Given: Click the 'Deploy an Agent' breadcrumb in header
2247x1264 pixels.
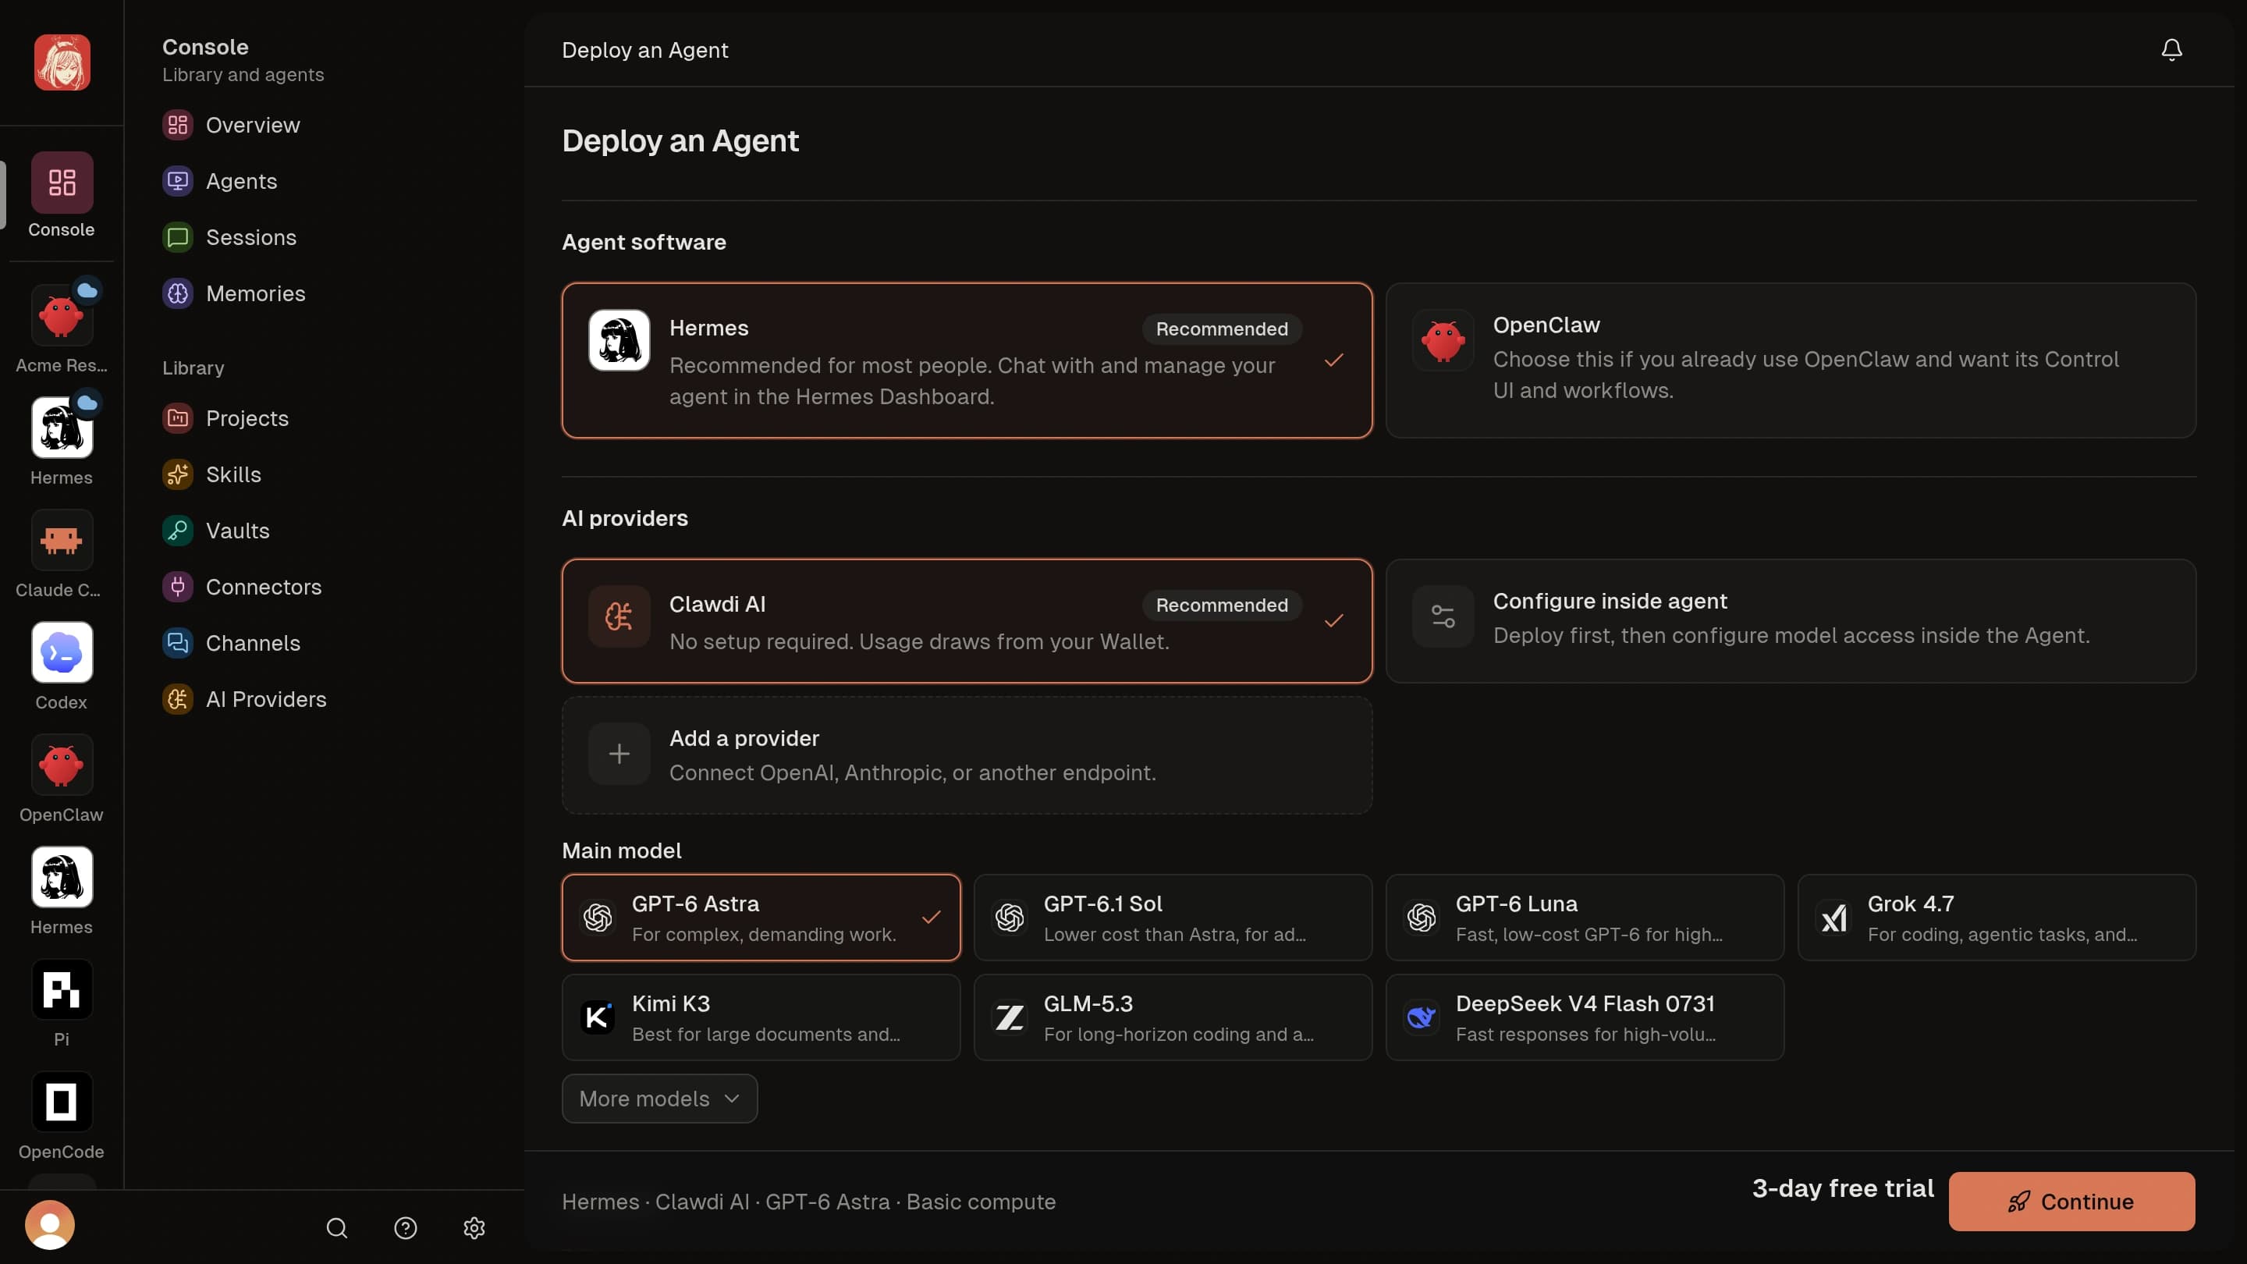Looking at the screenshot, I should coord(644,50).
